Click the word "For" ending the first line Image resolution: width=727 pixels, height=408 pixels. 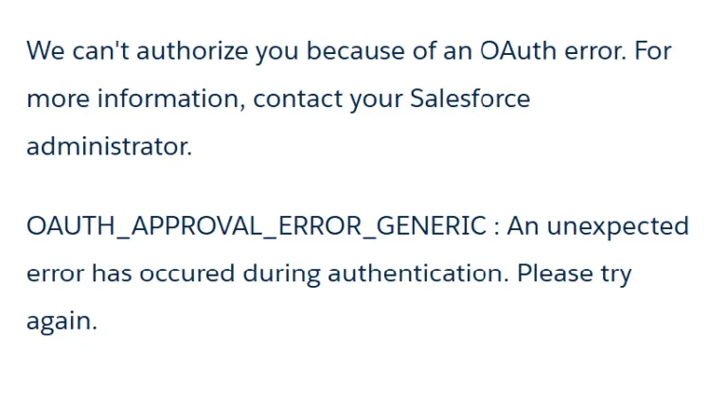pos(652,51)
